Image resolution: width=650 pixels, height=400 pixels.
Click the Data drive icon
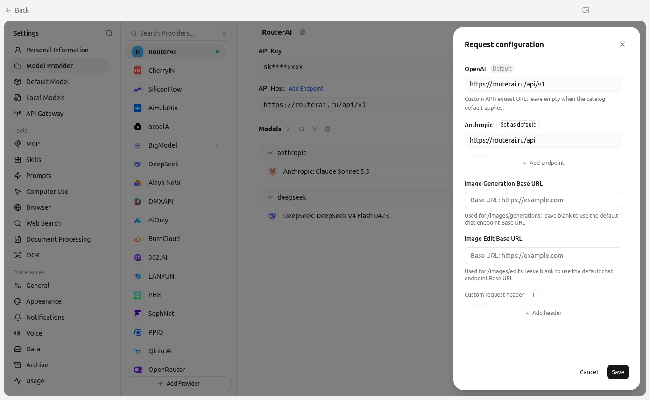point(18,349)
